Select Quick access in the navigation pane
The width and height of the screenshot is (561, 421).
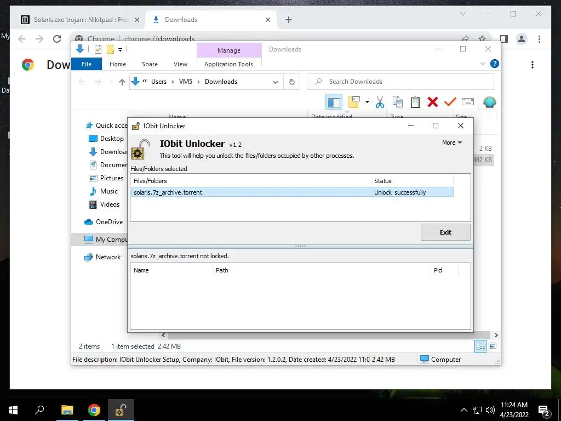tap(107, 126)
